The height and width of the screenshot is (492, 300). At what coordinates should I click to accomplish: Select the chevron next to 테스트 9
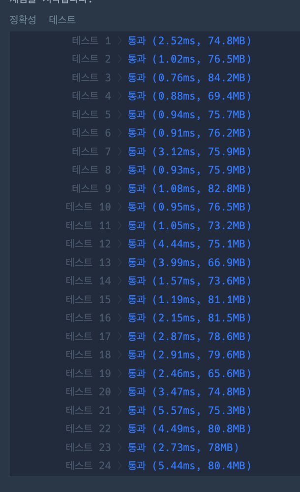[120, 188]
